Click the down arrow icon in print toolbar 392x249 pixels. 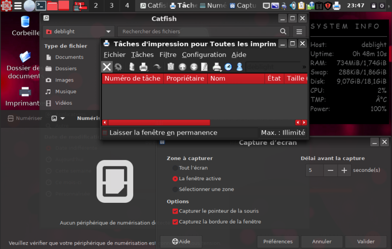194,67
